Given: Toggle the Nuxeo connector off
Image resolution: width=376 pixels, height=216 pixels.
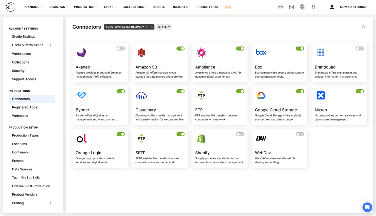Looking at the screenshot, I should click(x=360, y=91).
